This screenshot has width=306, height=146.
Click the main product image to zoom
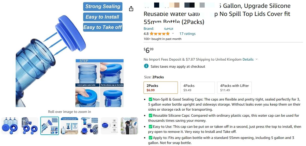(x=70, y=54)
